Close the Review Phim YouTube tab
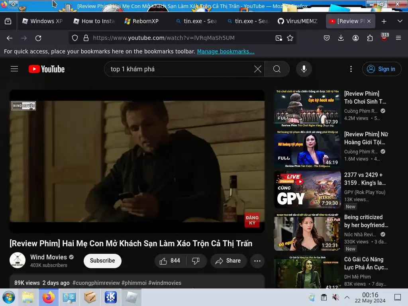The width and height of the screenshot is (408, 306). pyautogui.click(x=369, y=21)
